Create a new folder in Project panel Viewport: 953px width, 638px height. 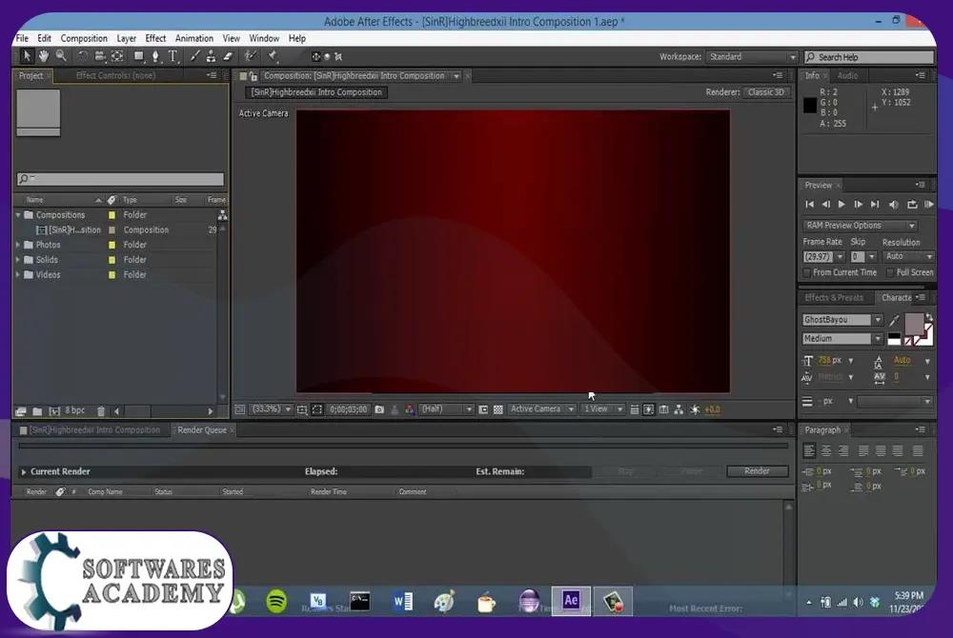[x=37, y=411]
